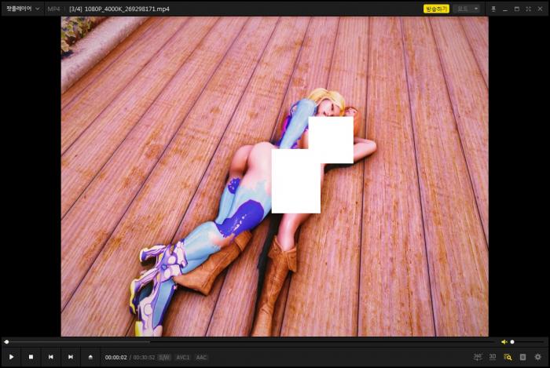Toggle the 3D video mode icon
550x368 pixels.
pos(493,357)
